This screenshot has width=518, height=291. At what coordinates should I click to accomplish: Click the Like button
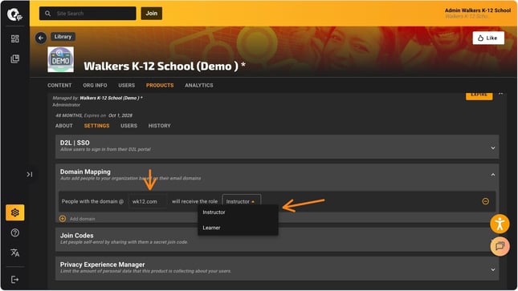point(488,38)
